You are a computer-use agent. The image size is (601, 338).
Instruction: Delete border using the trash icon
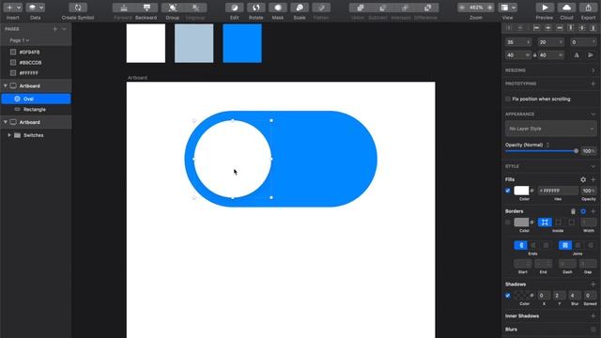(x=573, y=211)
